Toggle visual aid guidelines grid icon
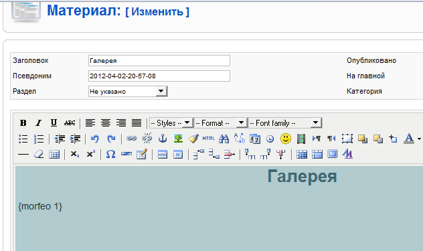Screen dimensions: 423x251 (54, 155)
